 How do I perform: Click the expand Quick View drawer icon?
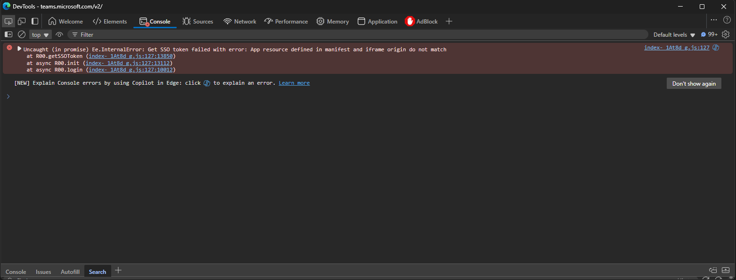coord(726,270)
